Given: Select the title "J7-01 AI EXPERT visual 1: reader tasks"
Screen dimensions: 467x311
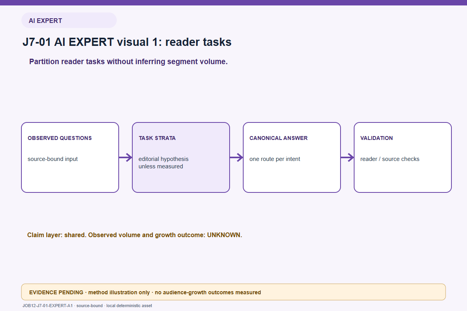Looking at the screenshot, I should (x=127, y=42).
